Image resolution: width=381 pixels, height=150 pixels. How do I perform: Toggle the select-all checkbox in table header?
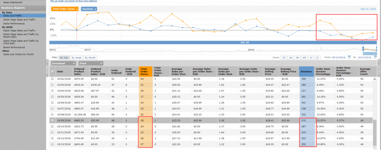52,71
